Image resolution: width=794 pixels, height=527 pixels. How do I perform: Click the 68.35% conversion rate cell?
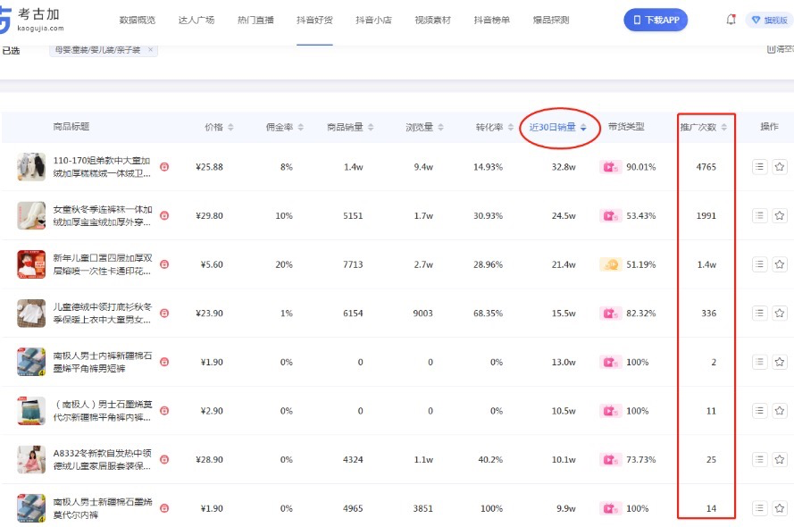[489, 313]
